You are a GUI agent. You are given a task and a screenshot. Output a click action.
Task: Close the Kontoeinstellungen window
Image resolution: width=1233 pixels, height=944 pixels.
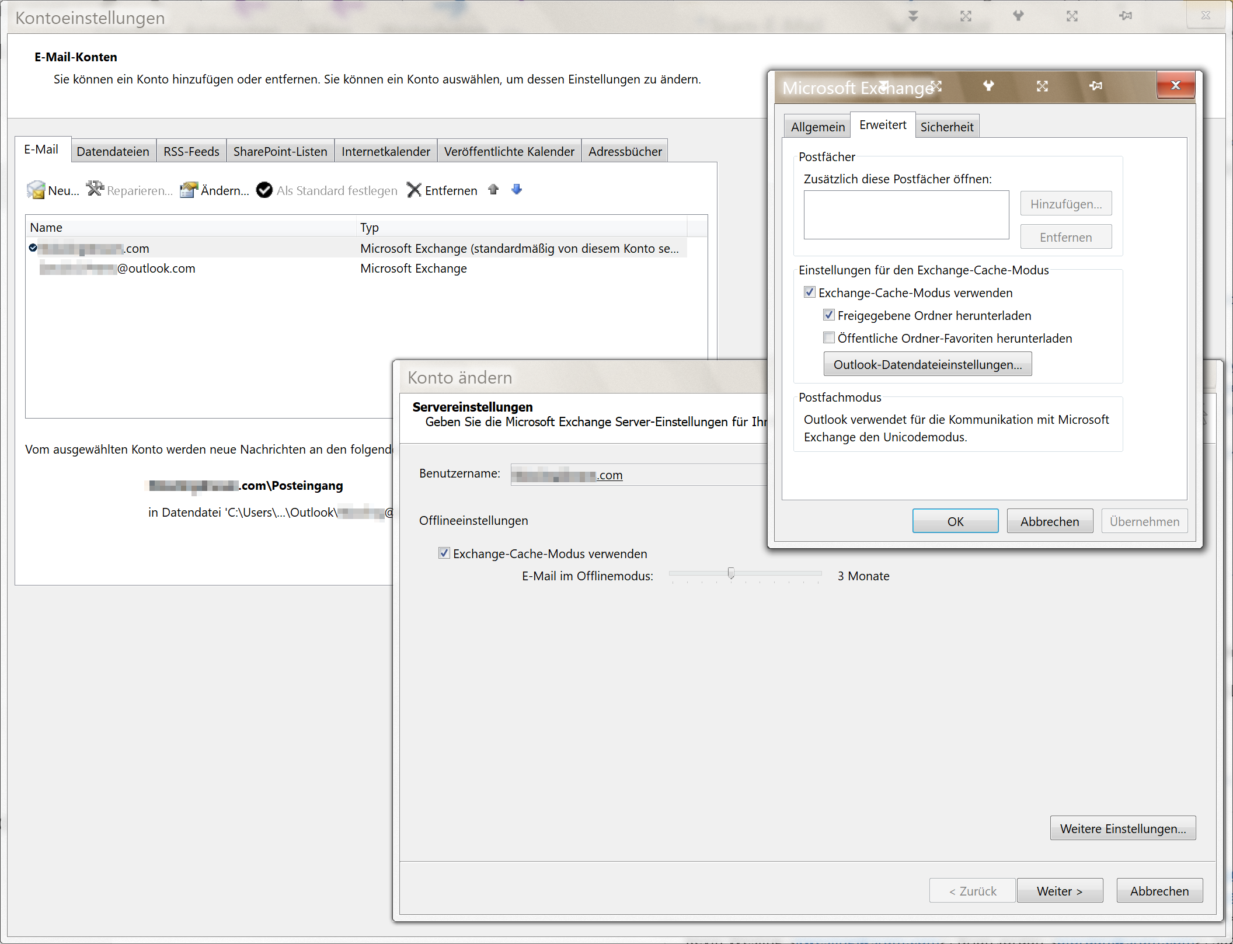pos(1206,15)
